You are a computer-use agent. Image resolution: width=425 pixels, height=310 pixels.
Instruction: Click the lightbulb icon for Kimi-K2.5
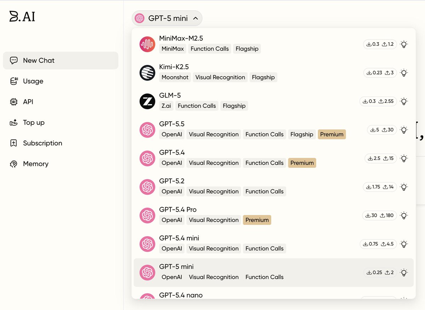pyautogui.click(x=404, y=73)
